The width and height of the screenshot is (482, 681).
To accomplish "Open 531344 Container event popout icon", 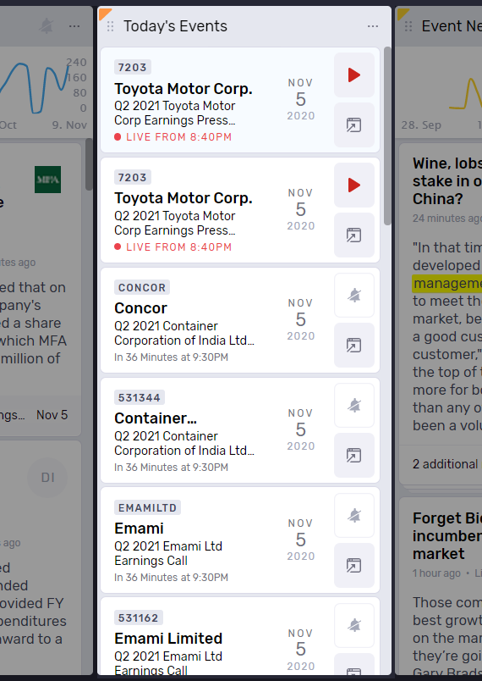I will point(354,455).
